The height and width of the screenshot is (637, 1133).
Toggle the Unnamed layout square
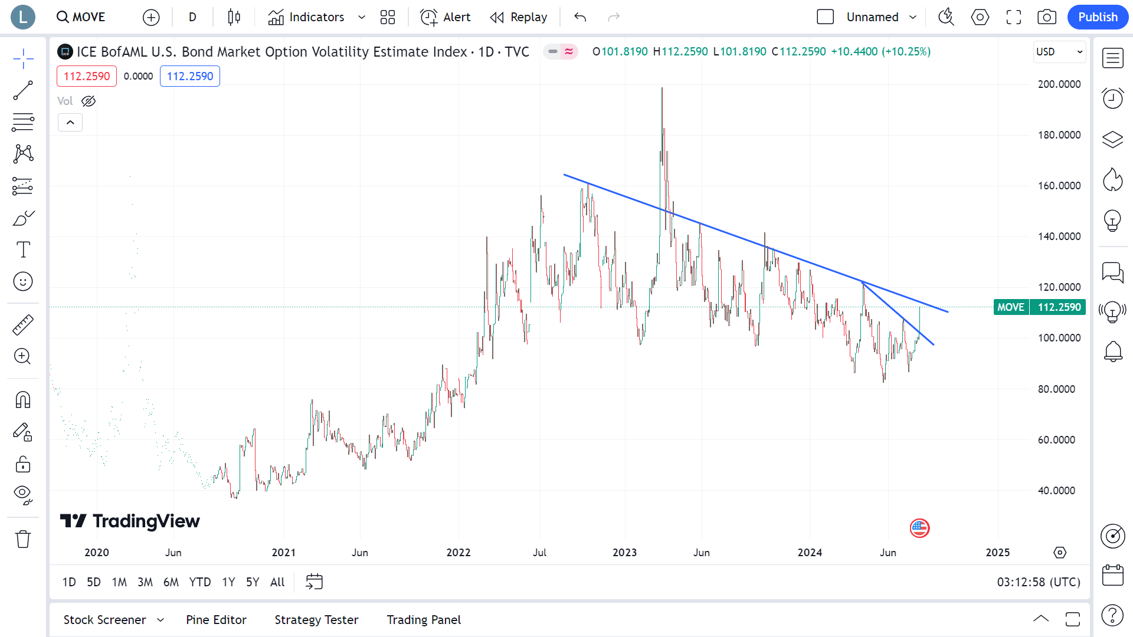click(x=825, y=17)
